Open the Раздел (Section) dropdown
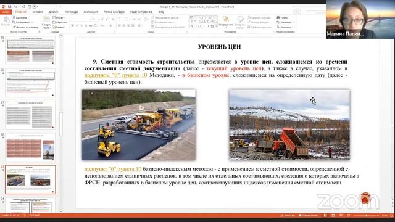395x222 pixels. point(59,27)
